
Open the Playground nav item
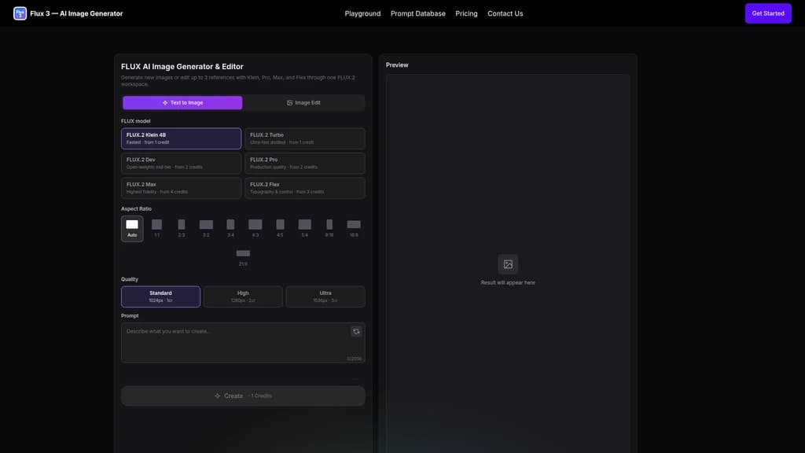click(362, 13)
